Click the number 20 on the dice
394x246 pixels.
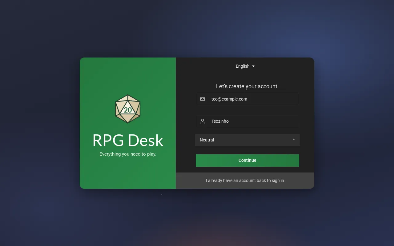128,110
